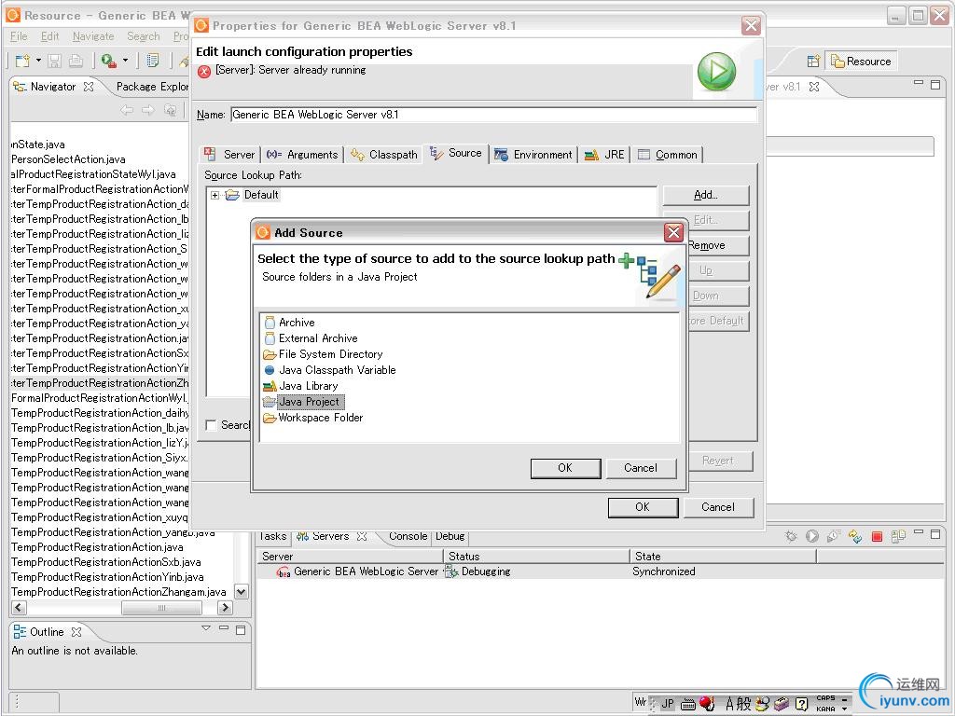
Task: Open the language bar options arrow
Action: coord(845,709)
